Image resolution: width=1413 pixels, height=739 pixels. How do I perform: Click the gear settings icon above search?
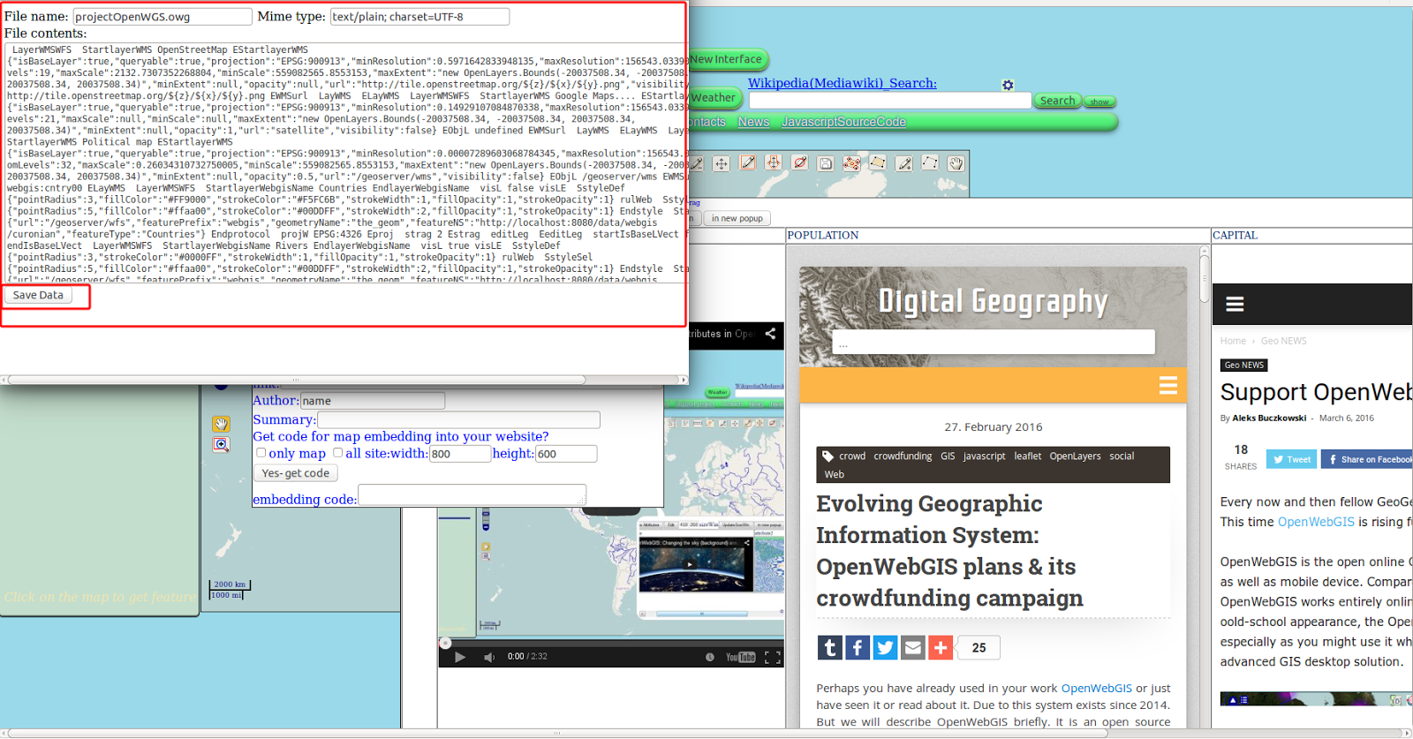pyautogui.click(x=1008, y=85)
